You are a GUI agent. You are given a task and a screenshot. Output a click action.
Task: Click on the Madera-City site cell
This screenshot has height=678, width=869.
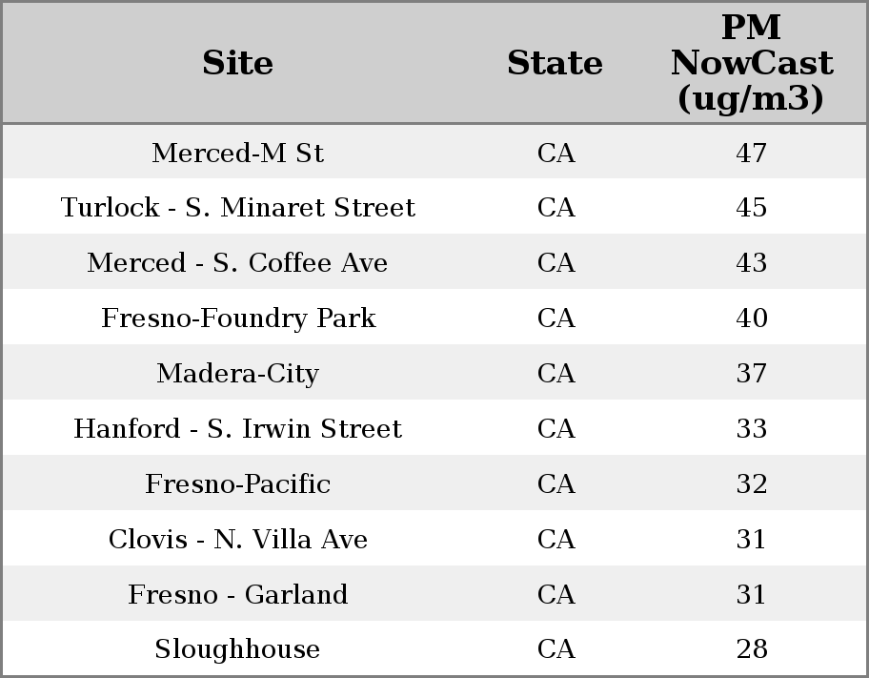[x=238, y=373]
